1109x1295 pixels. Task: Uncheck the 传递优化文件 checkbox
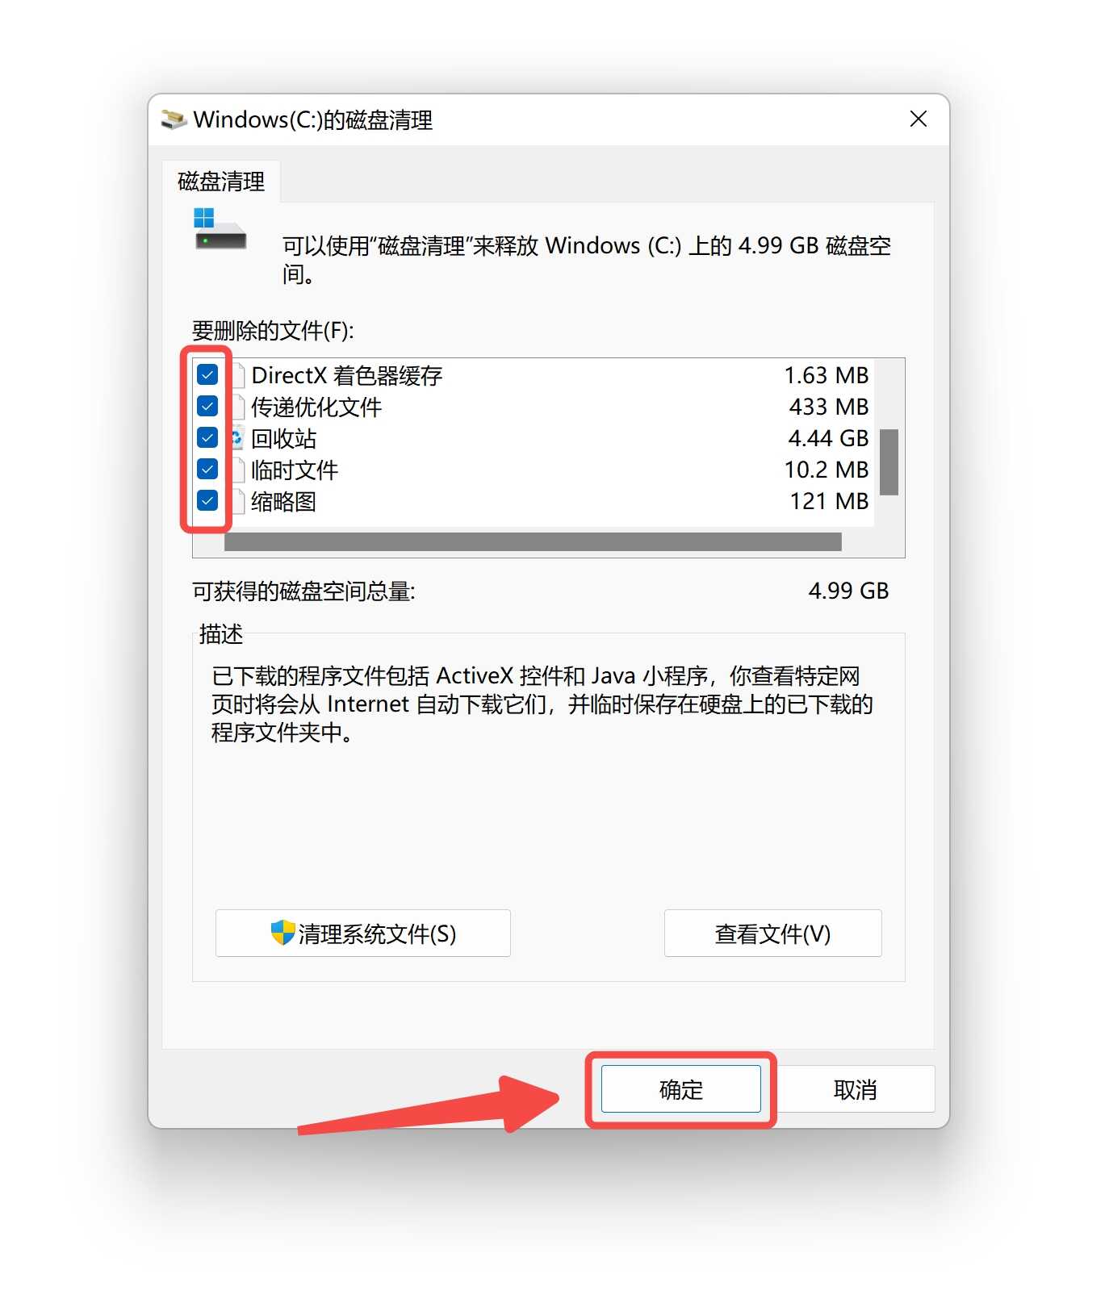tap(207, 406)
